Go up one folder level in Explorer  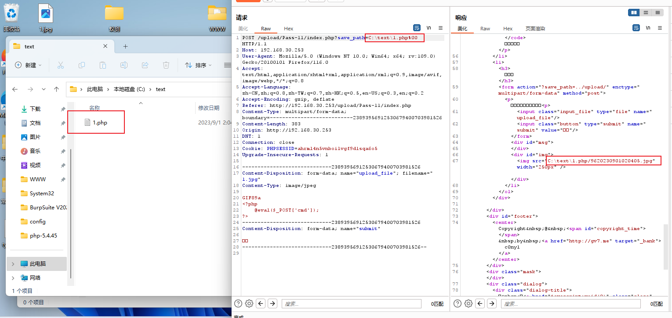coord(56,89)
